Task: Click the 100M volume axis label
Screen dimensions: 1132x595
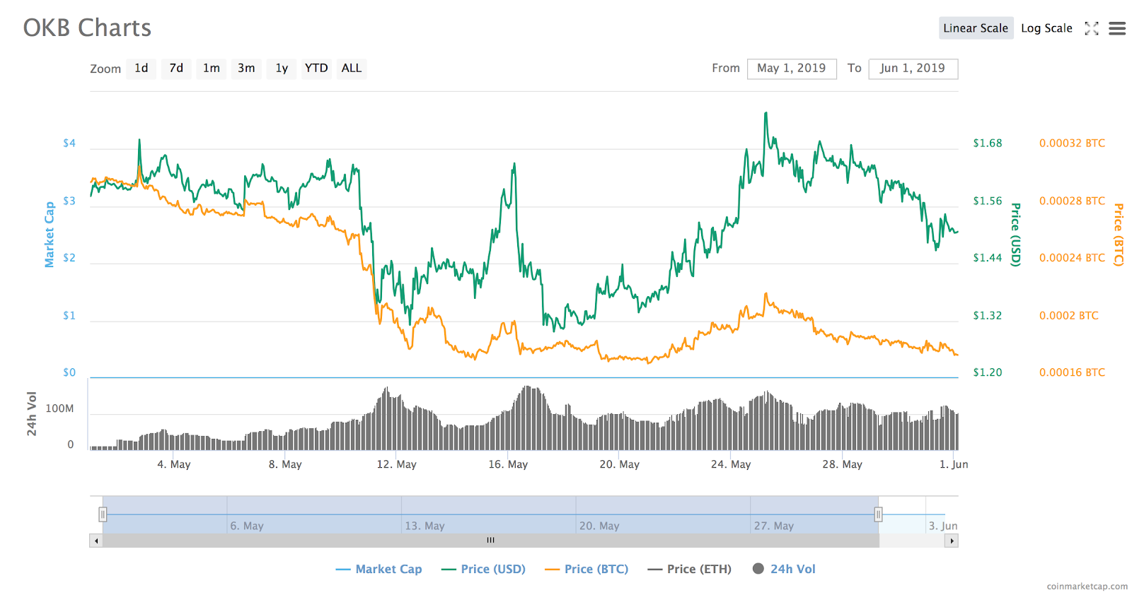Action: [59, 408]
